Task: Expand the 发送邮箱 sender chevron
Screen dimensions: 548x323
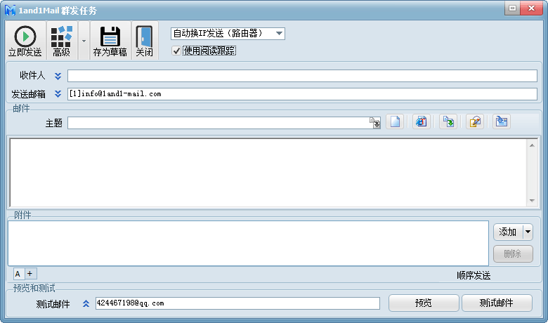Action: pyautogui.click(x=58, y=94)
